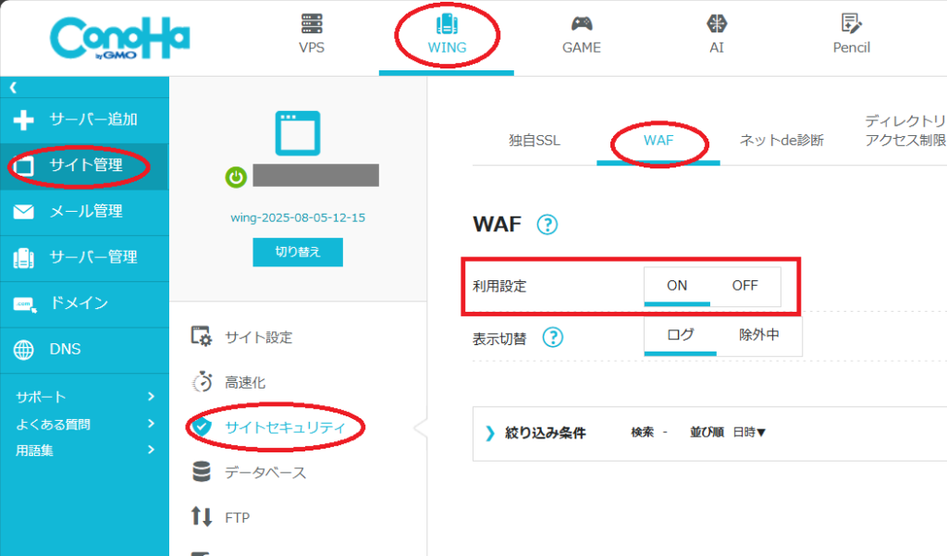Switch to the ネットde診断 tab
The height and width of the screenshot is (556, 947).
[x=781, y=142]
